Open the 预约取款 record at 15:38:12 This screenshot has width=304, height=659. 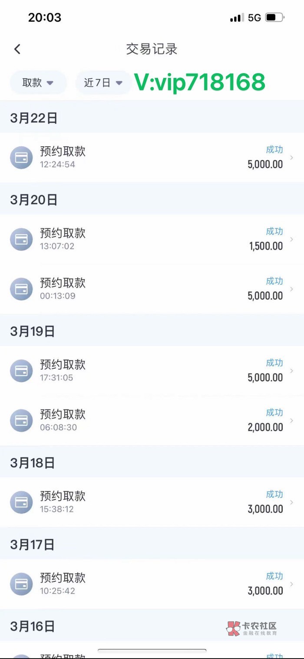(63, 496)
